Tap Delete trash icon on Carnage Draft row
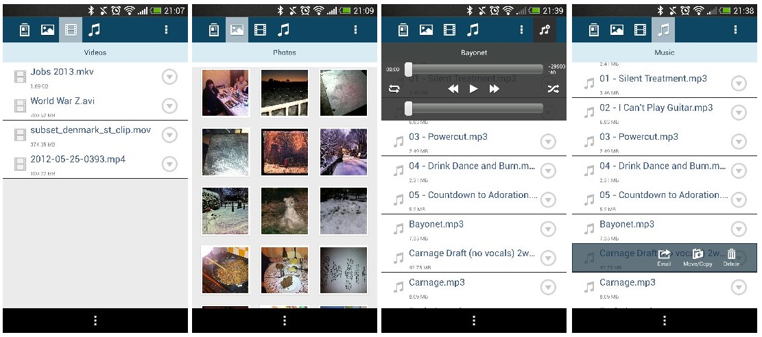Viewport: 762px width, 337px height. (x=731, y=258)
